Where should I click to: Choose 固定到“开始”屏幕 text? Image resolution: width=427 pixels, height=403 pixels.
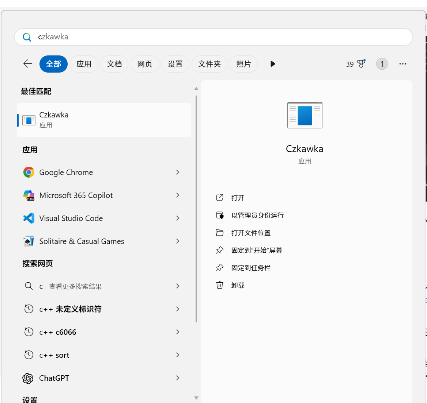click(x=257, y=250)
